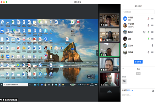Click the microphone icon next to 王小春
This screenshot has height=103, width=155.
click(152, 45)
